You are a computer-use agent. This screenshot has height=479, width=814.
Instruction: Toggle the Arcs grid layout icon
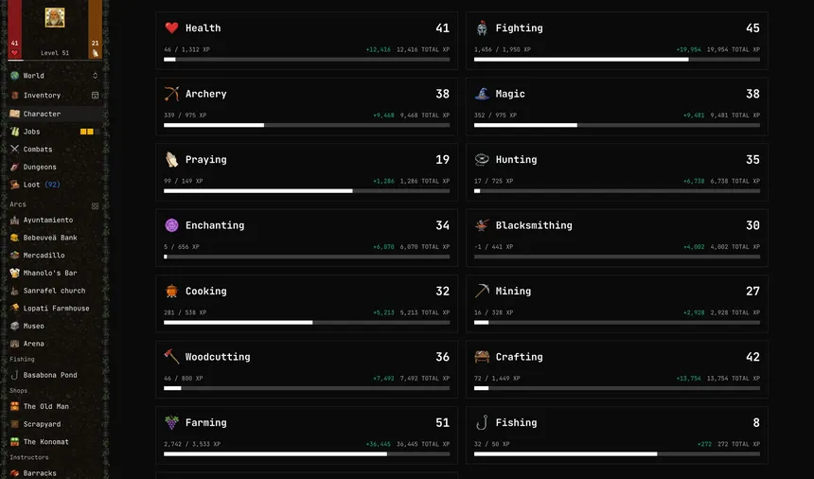point(95,206)
